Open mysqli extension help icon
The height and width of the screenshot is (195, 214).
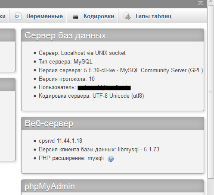point(111,159)
